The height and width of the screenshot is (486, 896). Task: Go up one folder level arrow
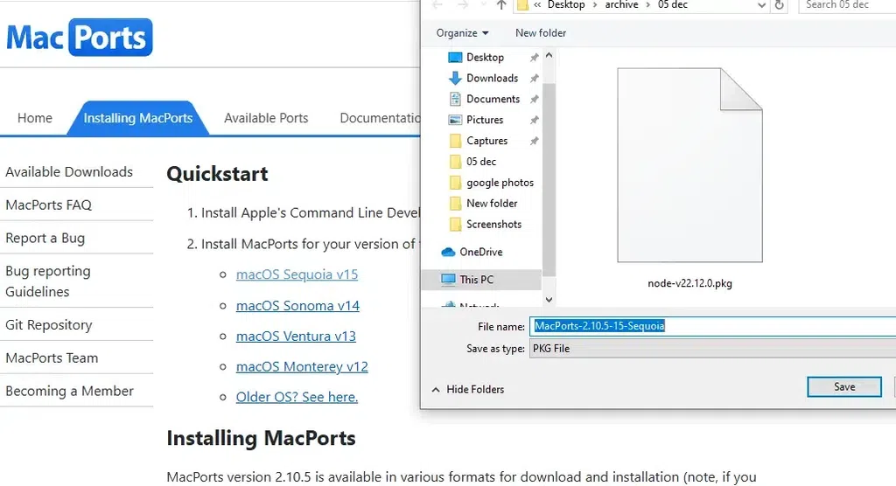coord(501,5)
